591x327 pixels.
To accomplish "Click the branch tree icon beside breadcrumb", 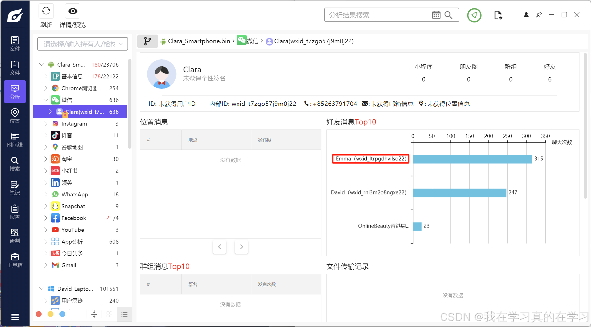I will [x=147, y=41].
